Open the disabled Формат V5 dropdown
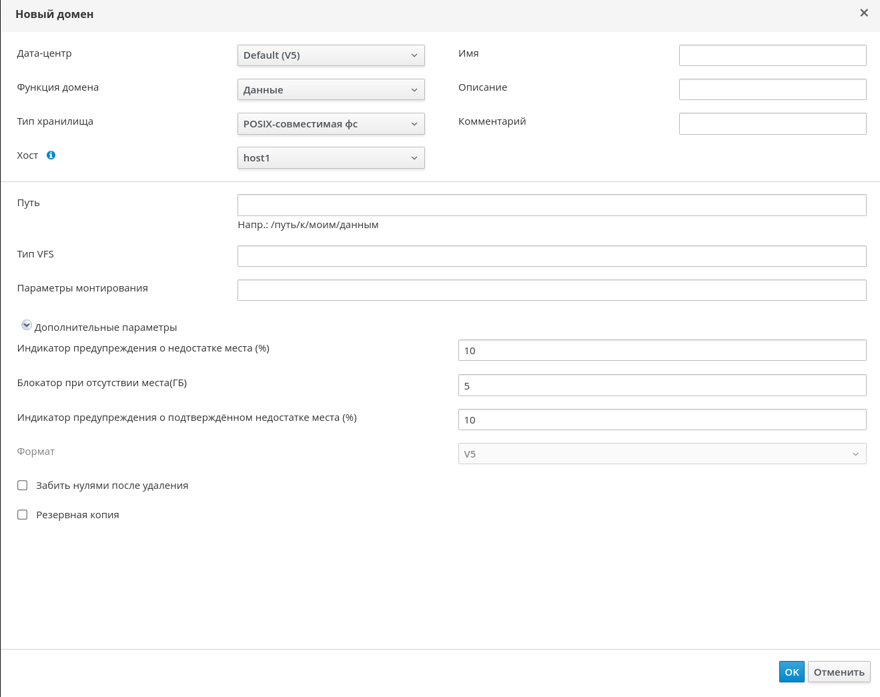 tap(662, 454)
